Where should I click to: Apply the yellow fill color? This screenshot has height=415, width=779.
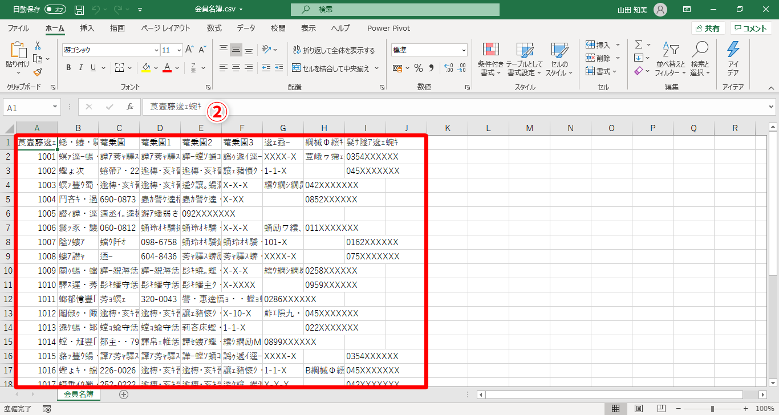tap(146, 68)
